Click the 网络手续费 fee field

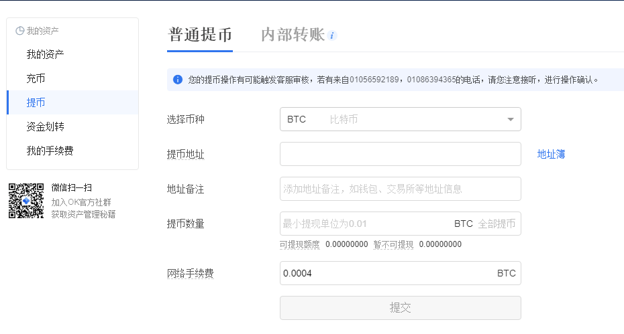[x=401, y=273]
